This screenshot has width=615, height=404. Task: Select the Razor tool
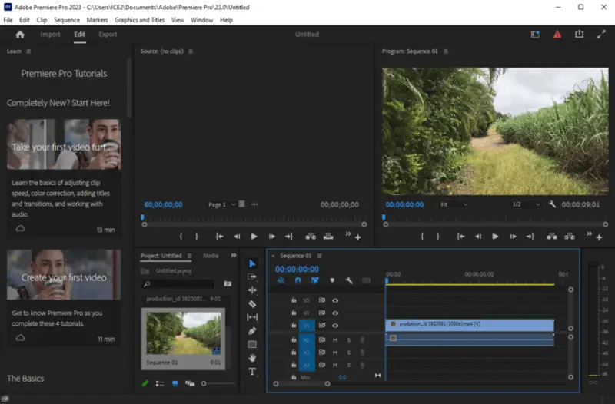pos(252,303)
